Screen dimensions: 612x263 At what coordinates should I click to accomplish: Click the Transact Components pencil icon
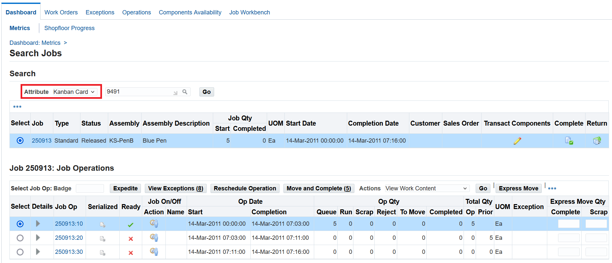[517, 141]
